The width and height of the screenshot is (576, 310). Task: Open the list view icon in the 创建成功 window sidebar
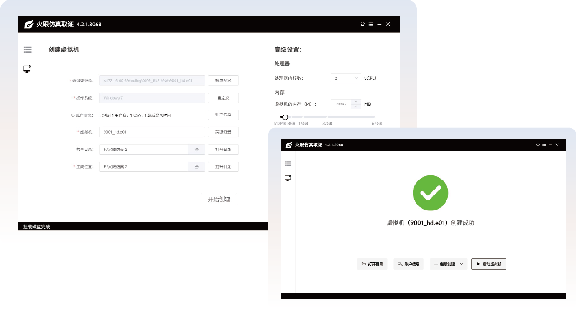(x=288, y=164)
